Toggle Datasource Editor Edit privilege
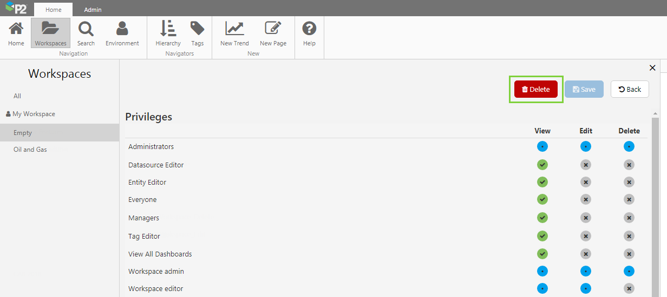 coord(586,165)
